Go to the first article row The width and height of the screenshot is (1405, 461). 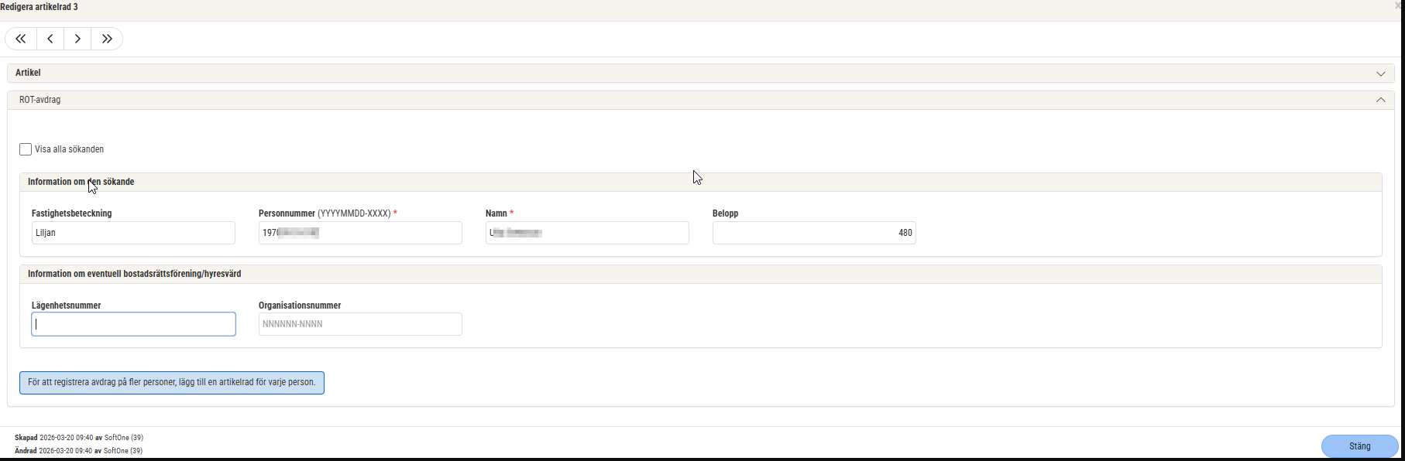pos(21,39)
